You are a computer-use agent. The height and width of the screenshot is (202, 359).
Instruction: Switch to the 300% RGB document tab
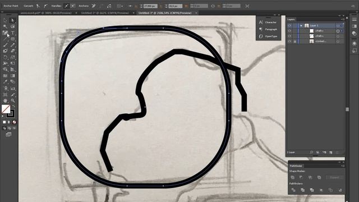pyautogui.click(x=47, y=13)
